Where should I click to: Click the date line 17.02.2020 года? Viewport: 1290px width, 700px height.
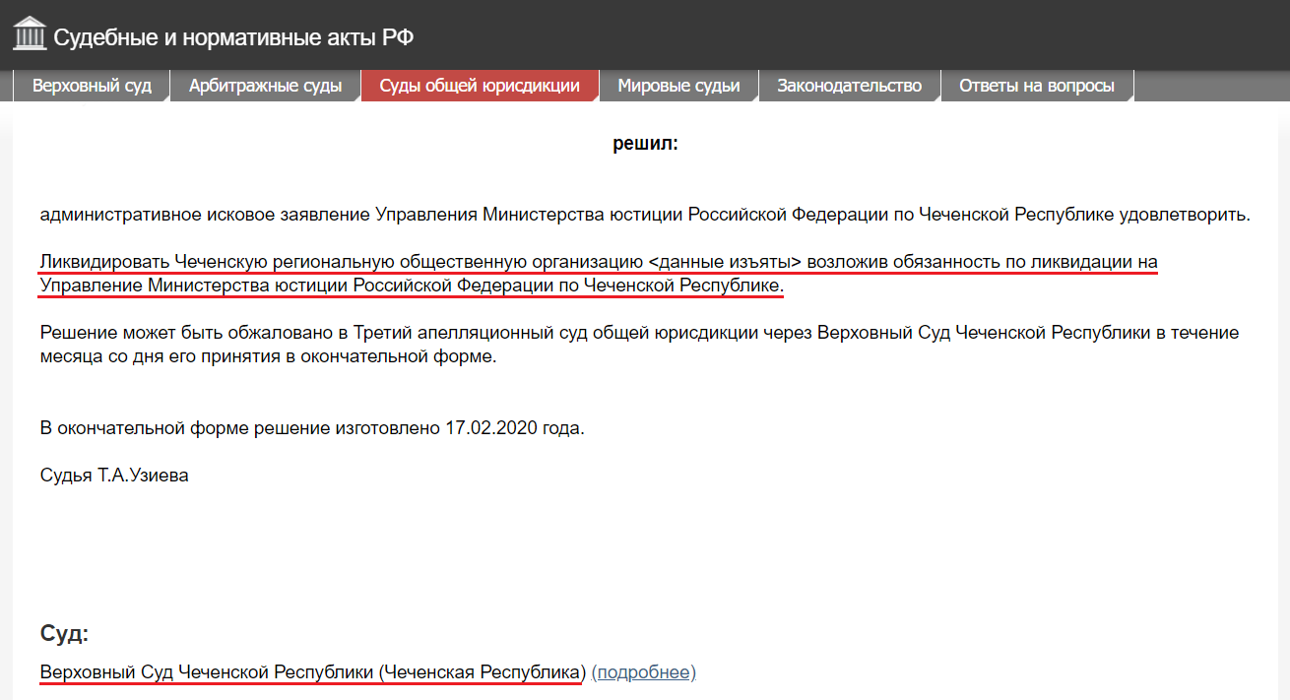click(x=312, y=428)
